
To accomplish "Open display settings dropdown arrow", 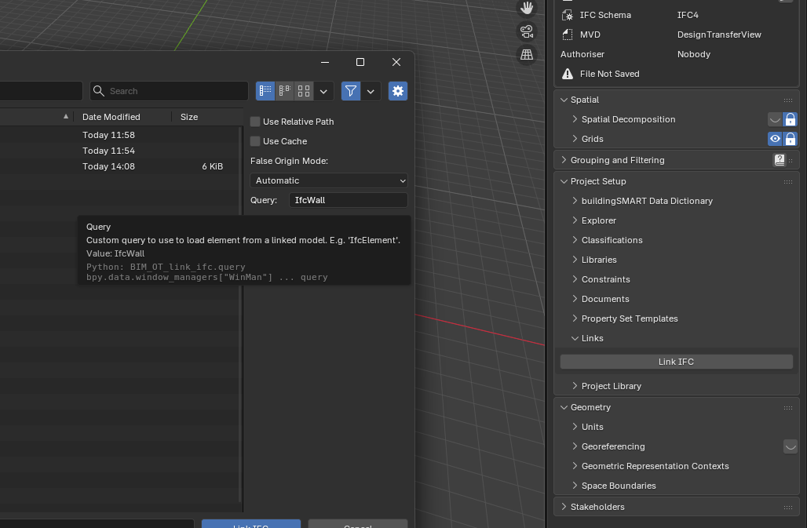I will click(x=323, y=91).
